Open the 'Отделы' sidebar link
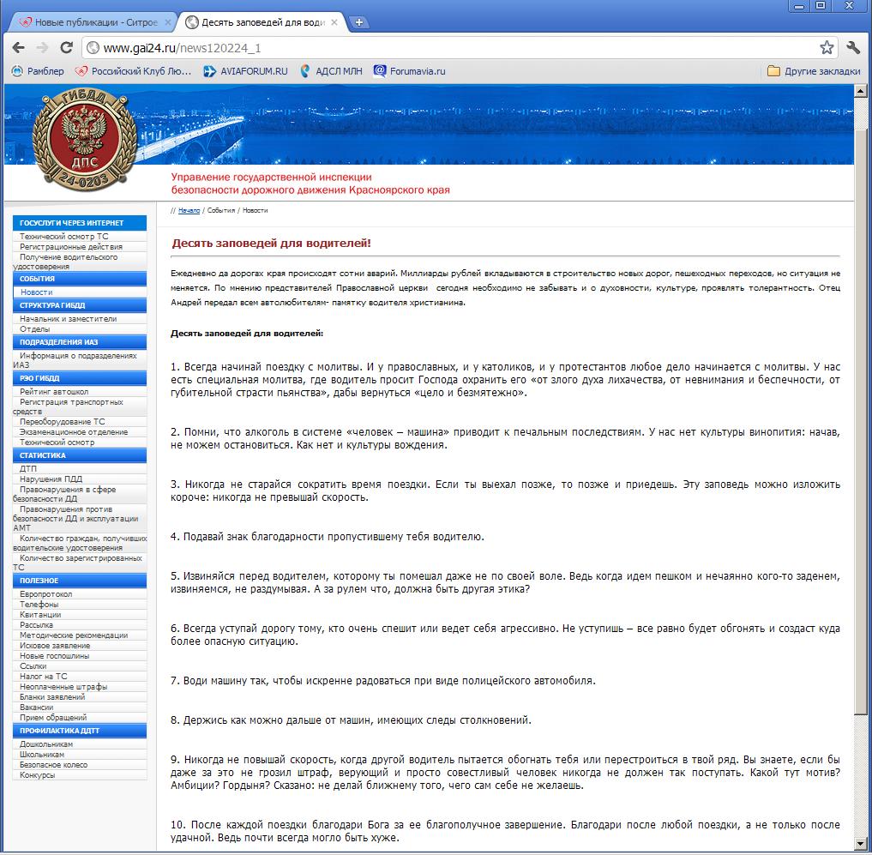This screenshot has width=872, height=855. pos(35,328)
